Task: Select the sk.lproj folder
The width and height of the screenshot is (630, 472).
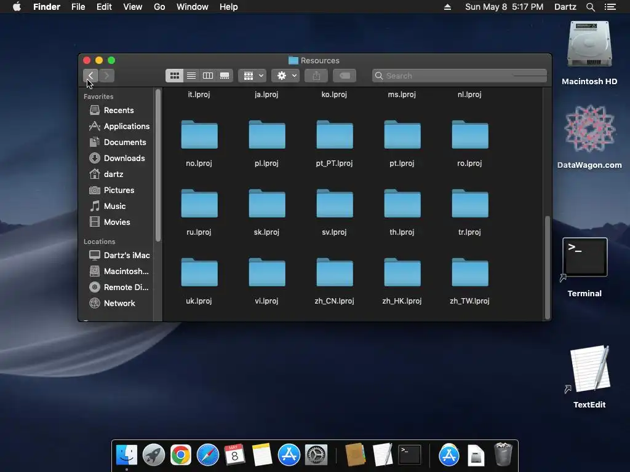Action: click(267, 203)
